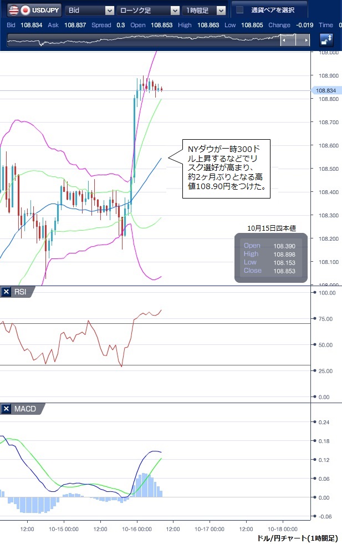Open the 1時間足 timeframe dropdown

[221, 10]
